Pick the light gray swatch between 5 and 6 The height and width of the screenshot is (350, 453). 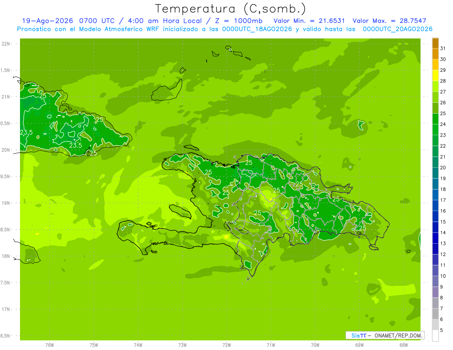[435, 325]
